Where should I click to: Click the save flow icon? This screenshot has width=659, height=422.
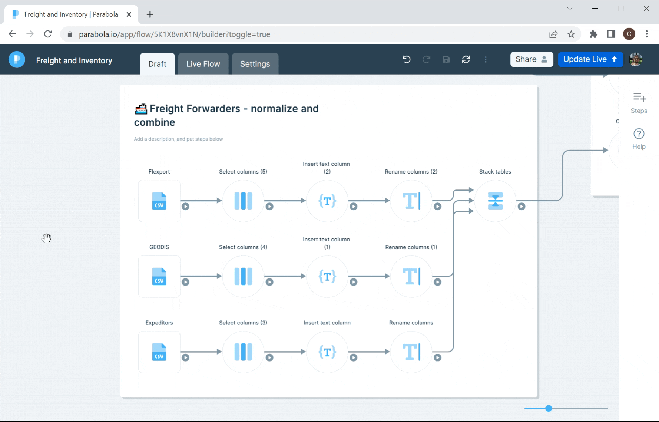pos(446,59)
